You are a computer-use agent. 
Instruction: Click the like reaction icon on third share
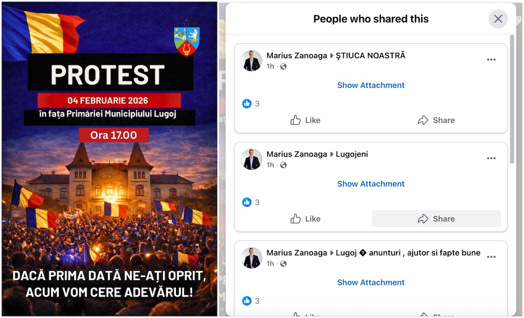247,301
